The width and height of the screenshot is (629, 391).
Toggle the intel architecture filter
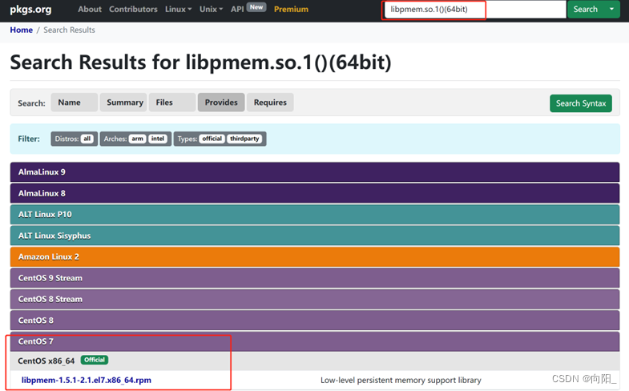coord(158,139)
